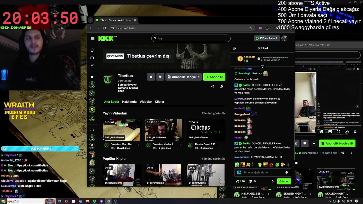Open the Kick hamburger sidebar menu
This screenshot has width=363, height=204.
93,38
